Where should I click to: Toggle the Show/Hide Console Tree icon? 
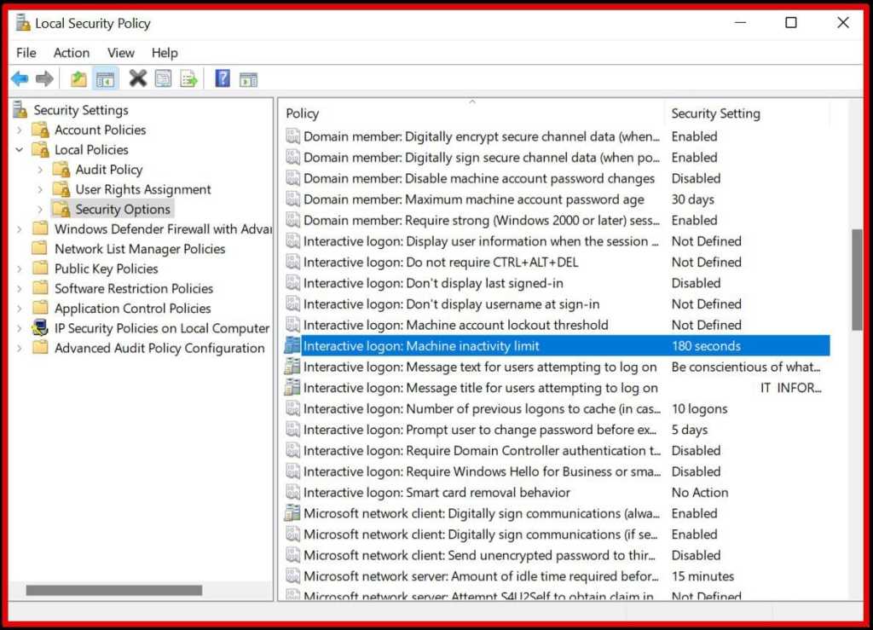tap(105, 79)
